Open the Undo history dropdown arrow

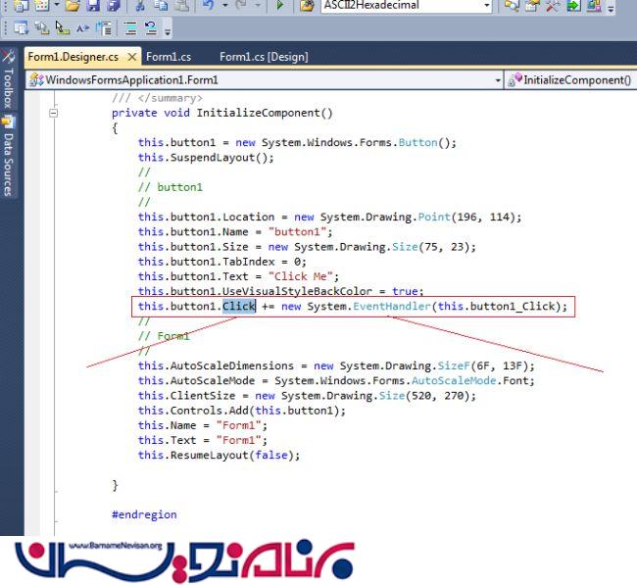(x=225, y=6)
